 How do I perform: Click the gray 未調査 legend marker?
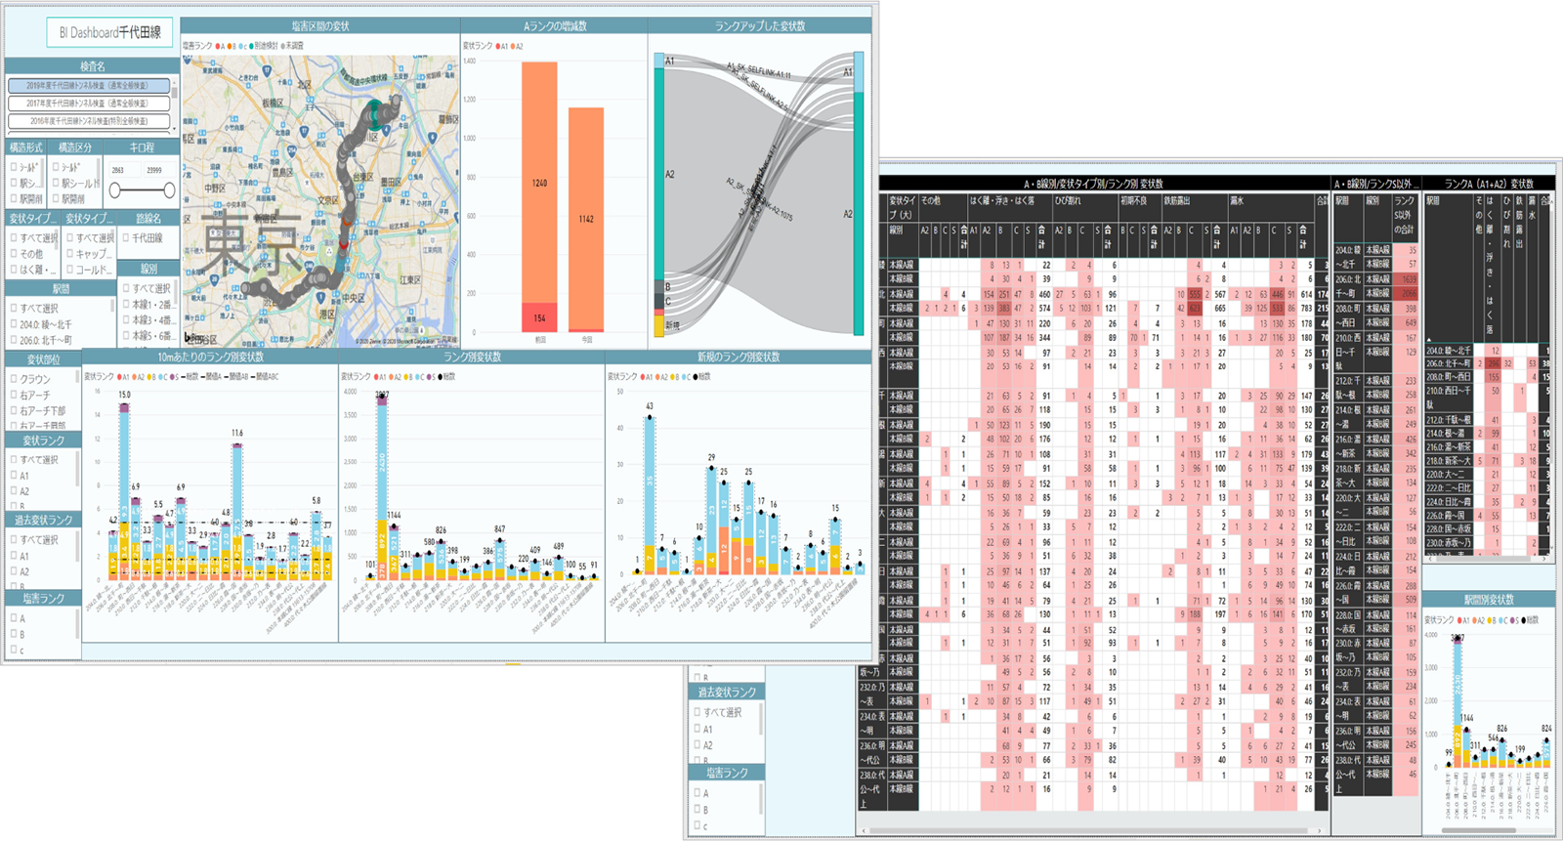284,46
